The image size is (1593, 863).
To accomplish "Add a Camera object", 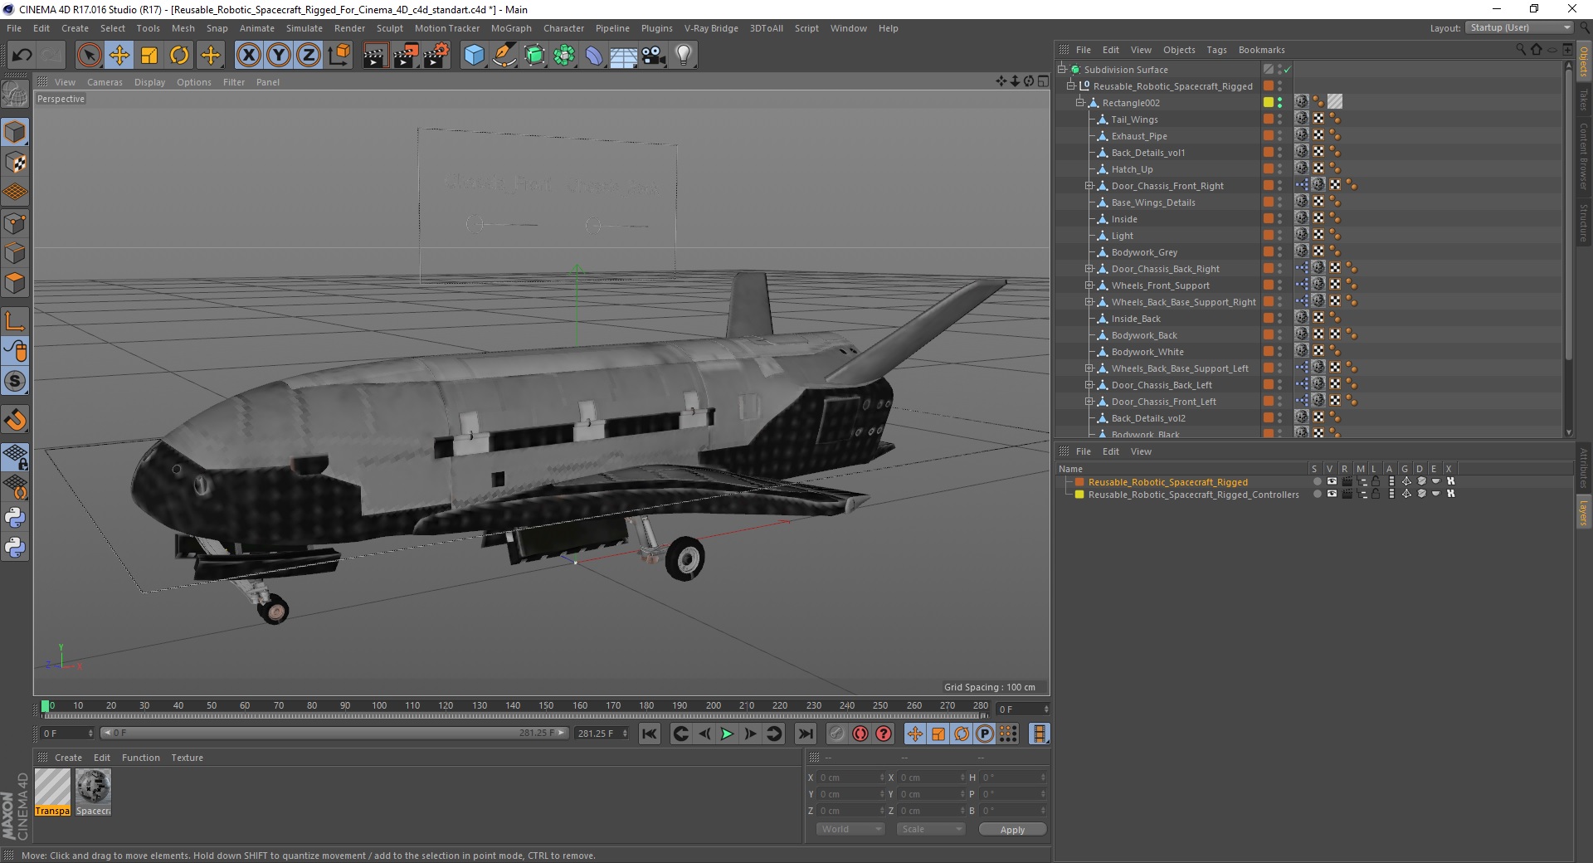I will 654,56.
